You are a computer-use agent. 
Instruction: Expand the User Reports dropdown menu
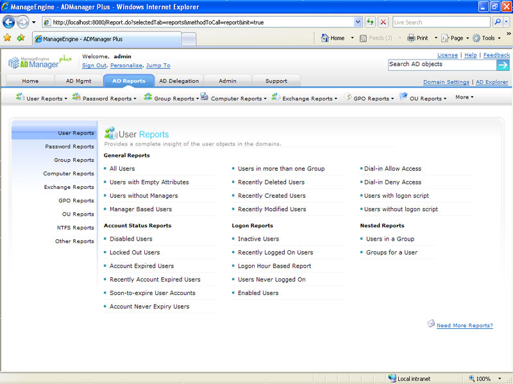(66, 99)
